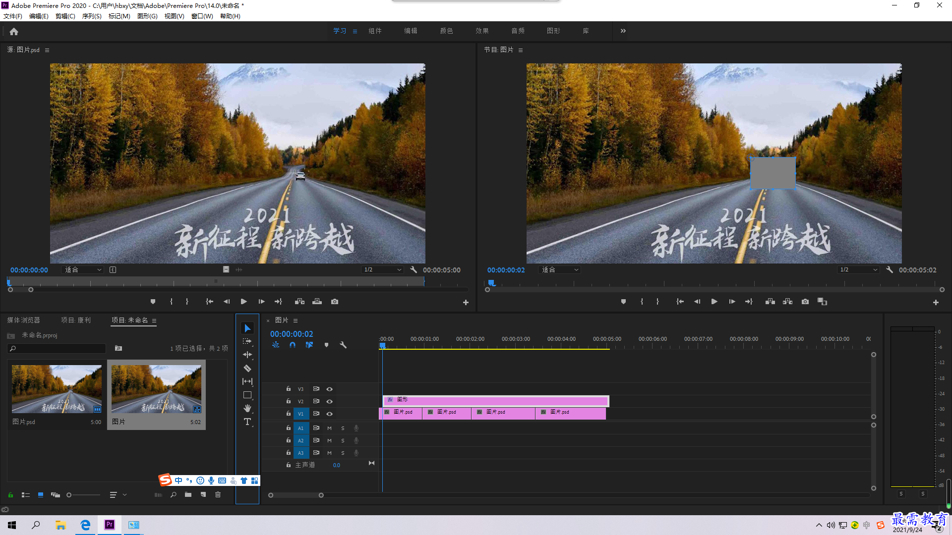Open Premiere Pro in Windows taskbar
Image resolution: width=952 pixels, height=535 pixels.
click(110, 525)
